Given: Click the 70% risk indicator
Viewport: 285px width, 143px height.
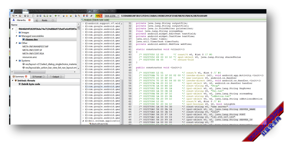Looking at the screenshot, I should click(x=99, y=16).
